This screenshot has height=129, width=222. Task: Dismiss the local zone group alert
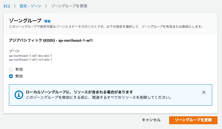coord(204,92)
